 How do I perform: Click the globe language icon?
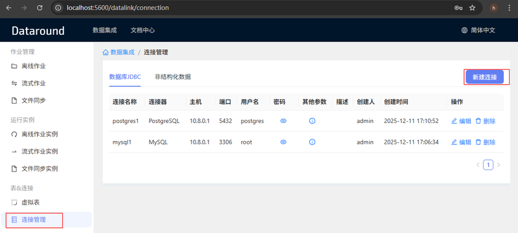click(464, 30)
